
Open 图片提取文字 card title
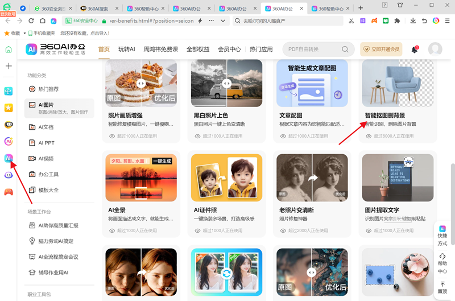click(x=382, y=210)
